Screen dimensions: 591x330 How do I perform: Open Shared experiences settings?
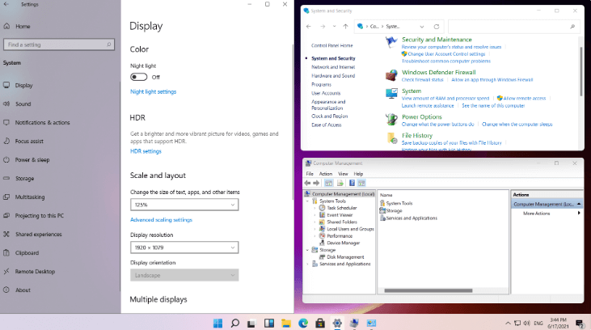tap(39, 235)
